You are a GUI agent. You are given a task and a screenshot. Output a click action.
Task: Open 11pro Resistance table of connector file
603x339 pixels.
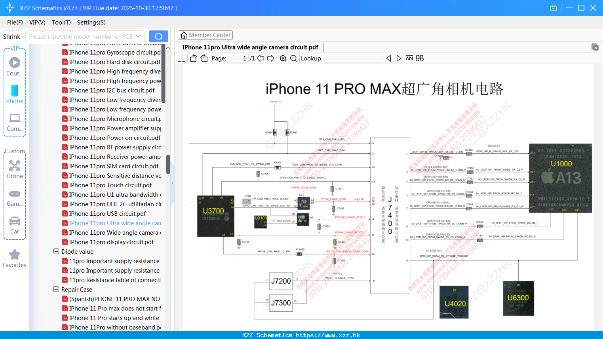pyautogui.click(x=112, y=280)
